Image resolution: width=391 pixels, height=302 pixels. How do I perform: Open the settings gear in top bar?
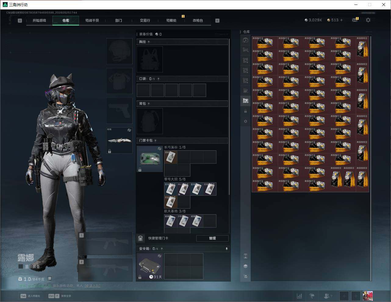point(368,20)
